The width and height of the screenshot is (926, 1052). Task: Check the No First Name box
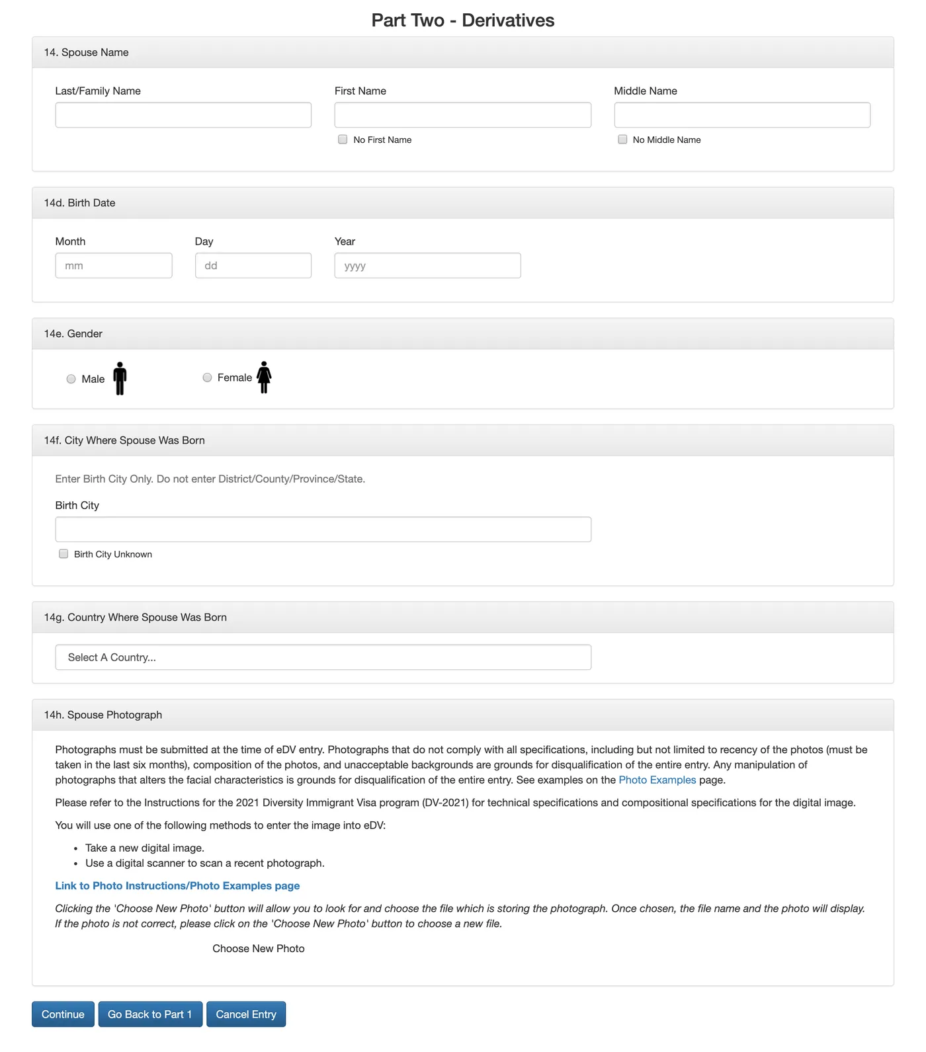click(x=343, y=140)
